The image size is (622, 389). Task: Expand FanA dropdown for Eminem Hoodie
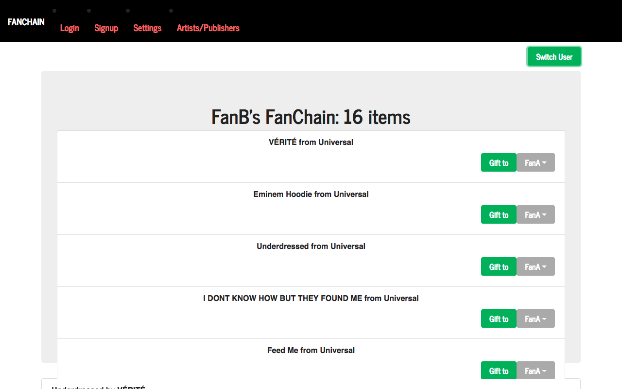coord(536,214)
